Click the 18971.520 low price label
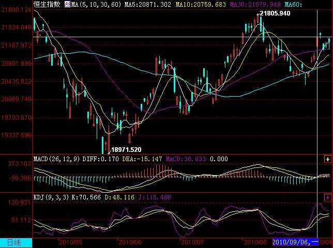 126,150
